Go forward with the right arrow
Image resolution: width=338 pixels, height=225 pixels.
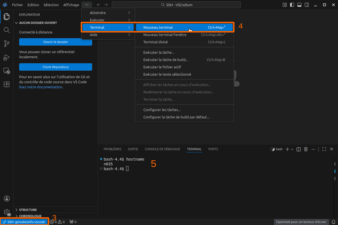(x=106, y=5)
